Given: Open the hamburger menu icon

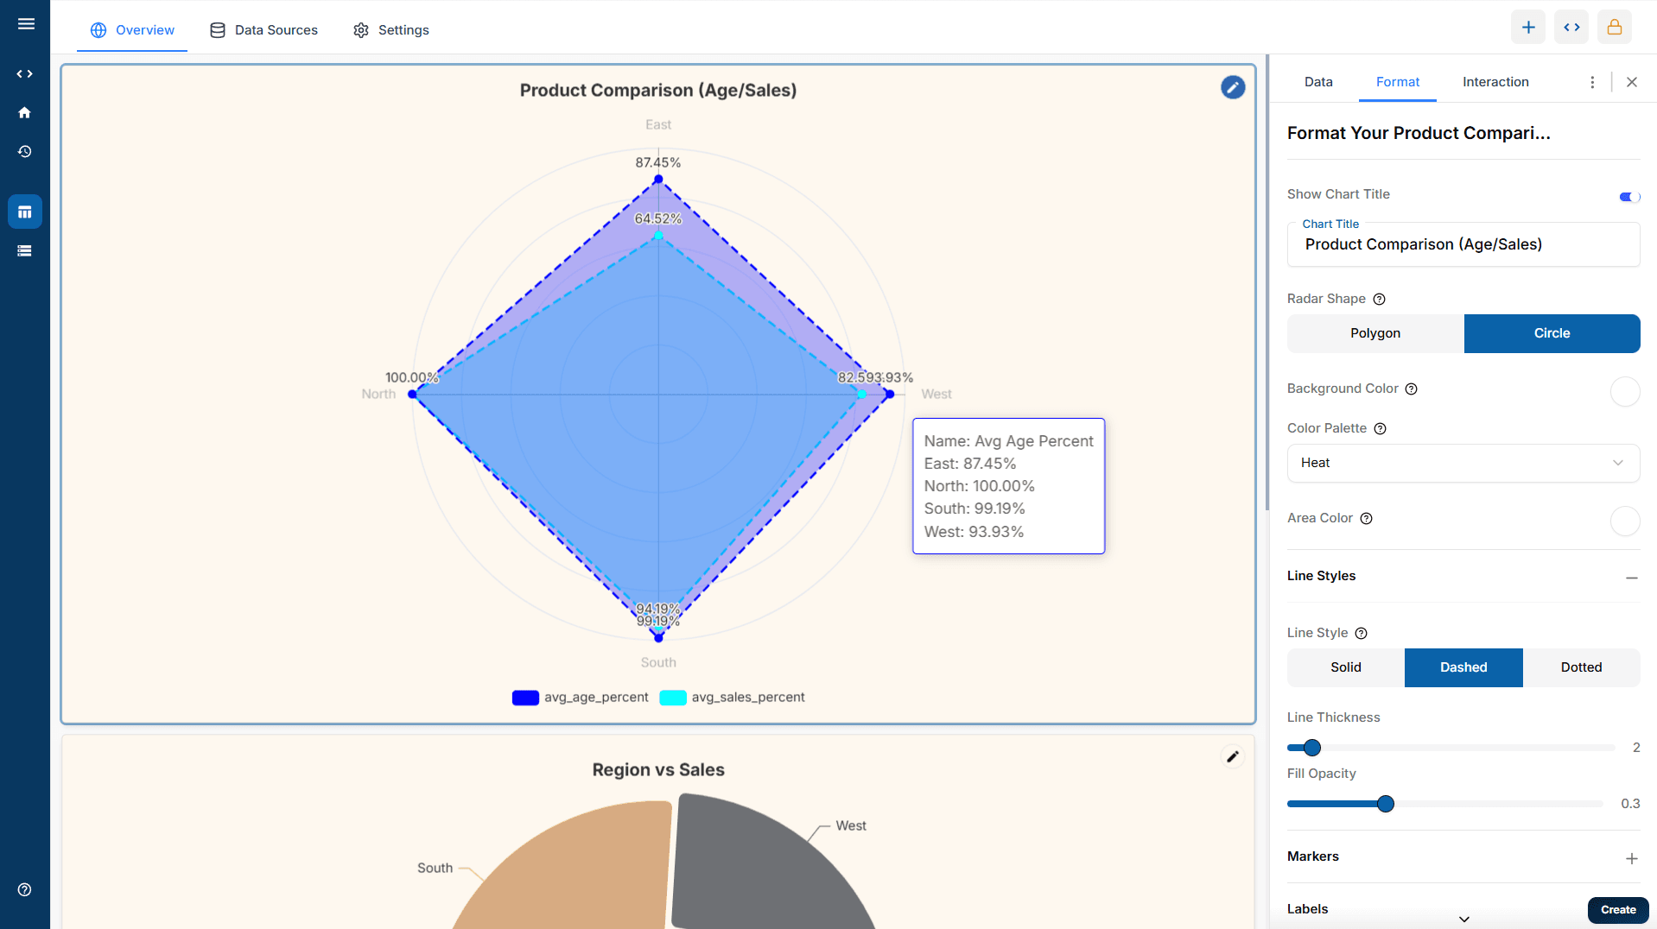Looking at the screenshot, I should click(26, 24).
